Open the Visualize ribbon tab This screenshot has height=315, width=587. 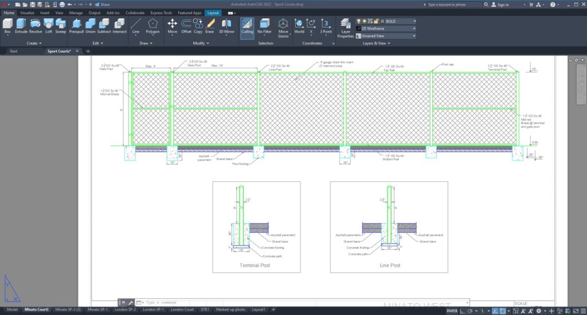[x=27, y=13]
